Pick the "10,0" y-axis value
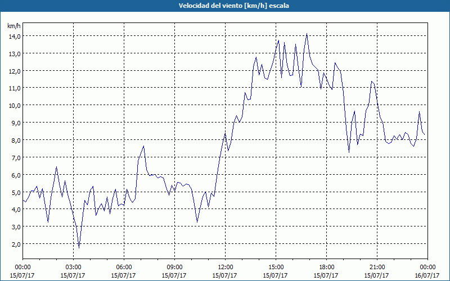450x281 pixels. (15, 106)
